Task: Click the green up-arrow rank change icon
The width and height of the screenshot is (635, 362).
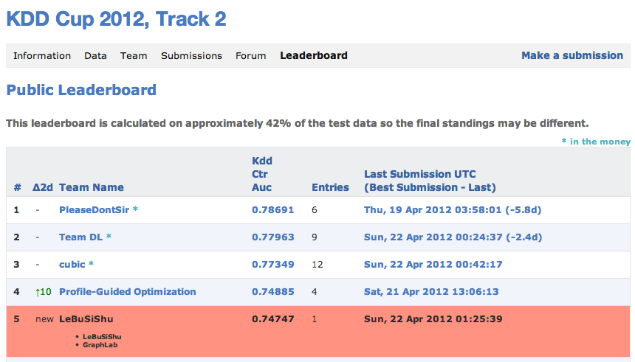Action: coord(38,292)
